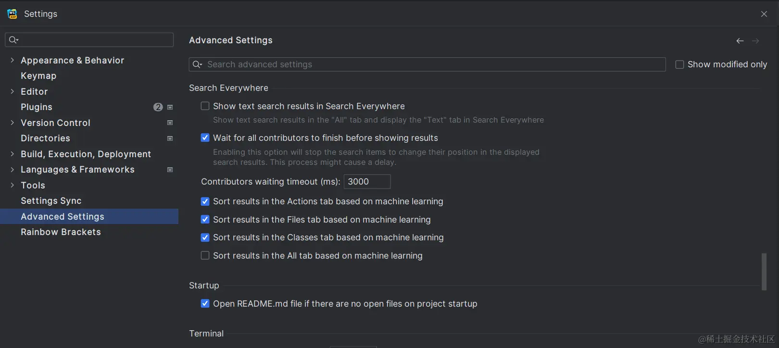Click the advanced settings search magnifier icon
The width and height of the screenshot is (779, 348).
click(x=197, y=64)
